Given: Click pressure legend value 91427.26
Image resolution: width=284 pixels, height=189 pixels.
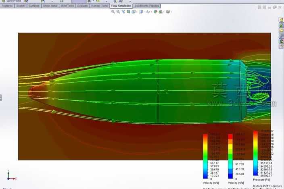Looking at the screenshot, I should 266,173.
